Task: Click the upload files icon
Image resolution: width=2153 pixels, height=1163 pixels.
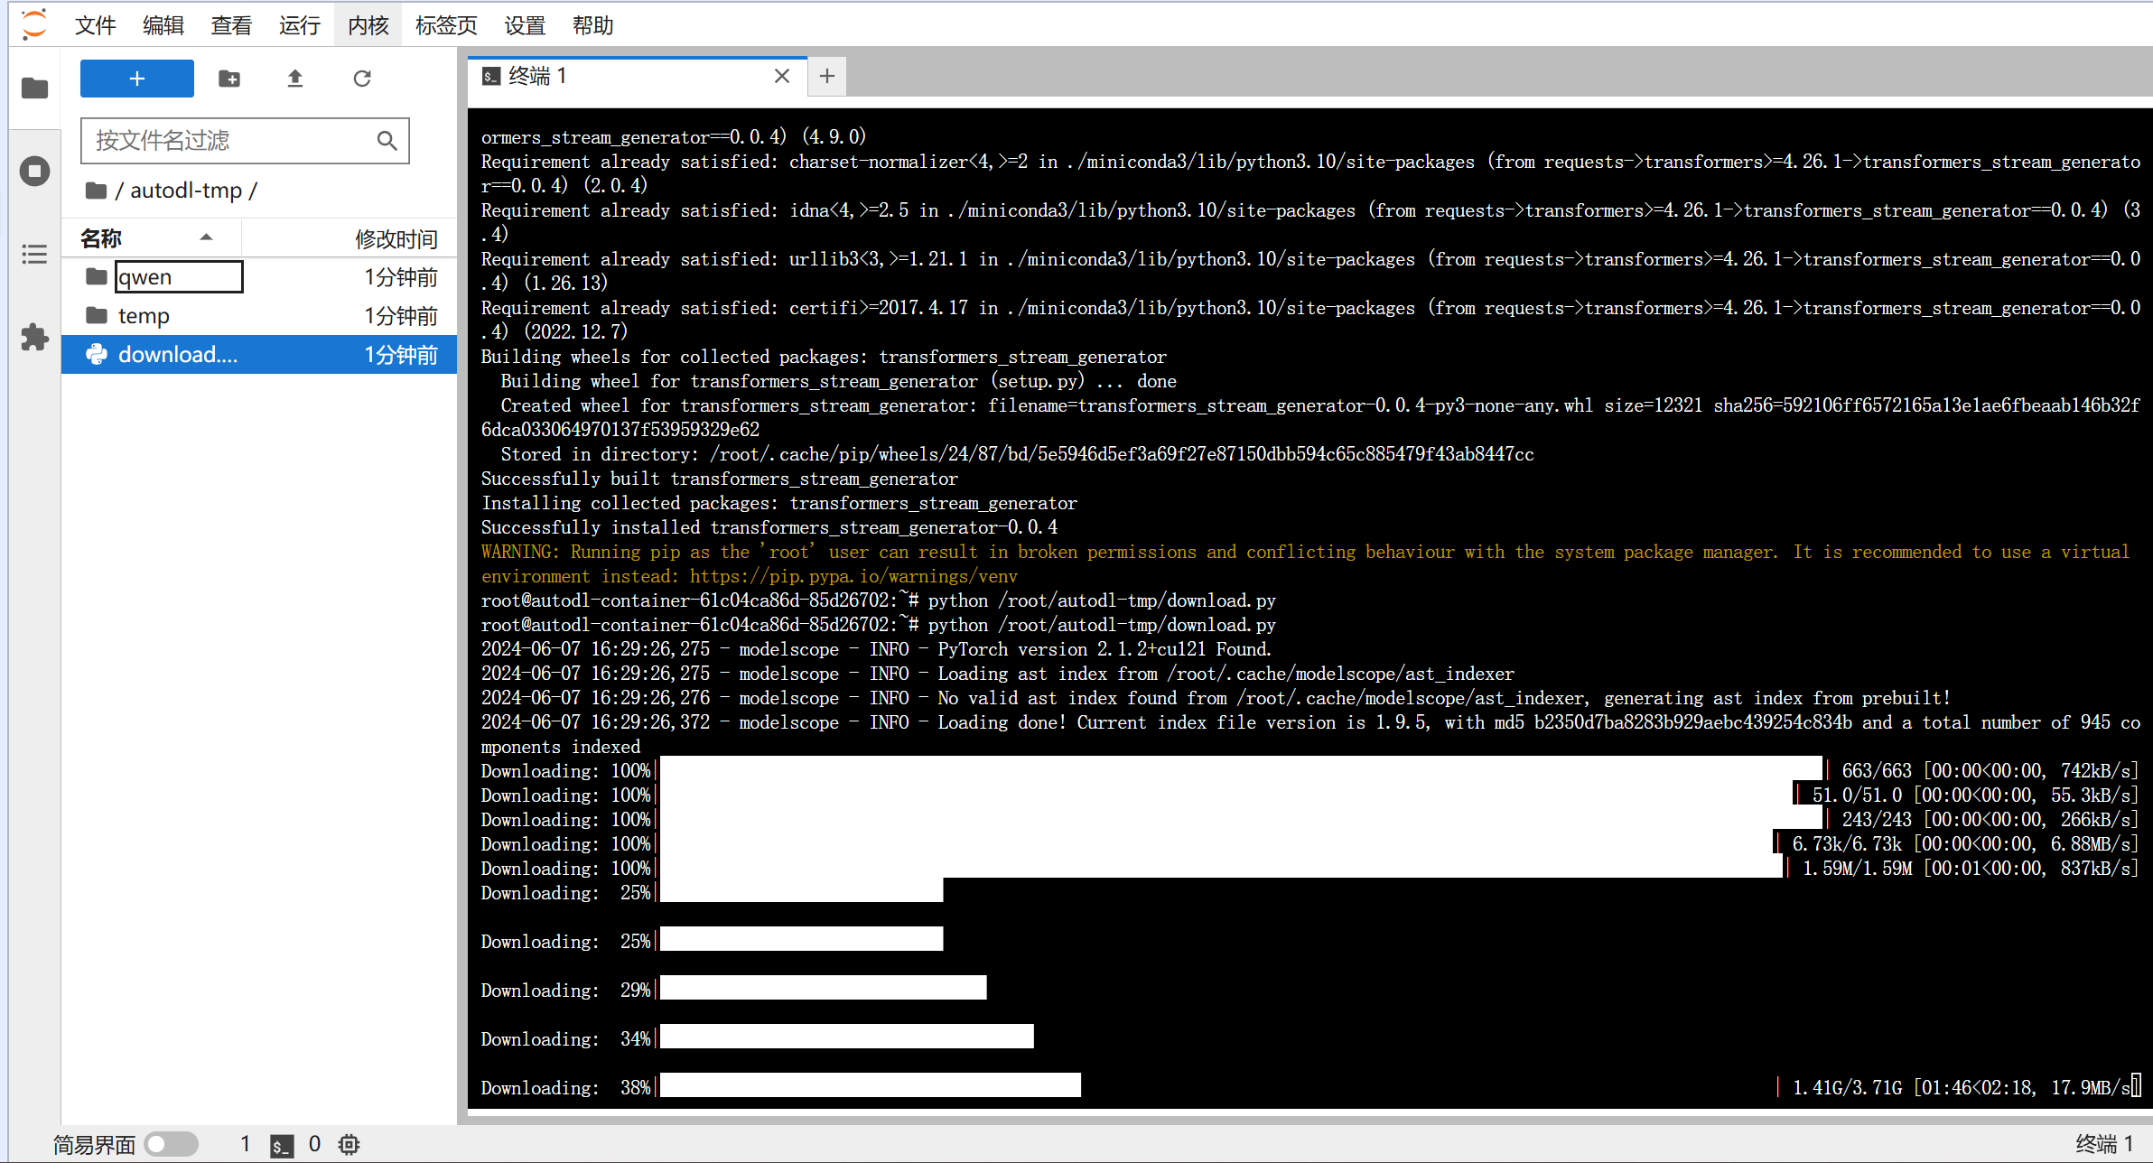Action: point(295,79)
